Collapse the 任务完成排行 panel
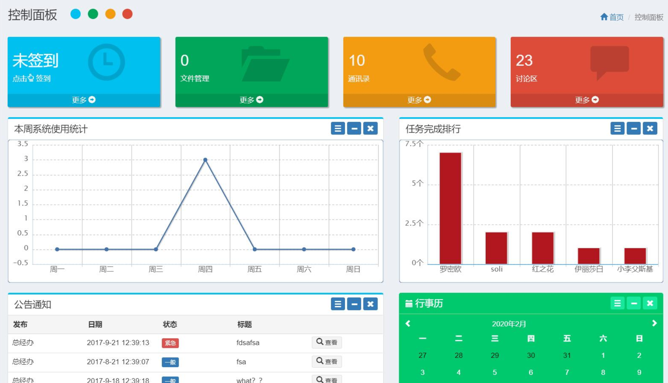 point(634,128)
